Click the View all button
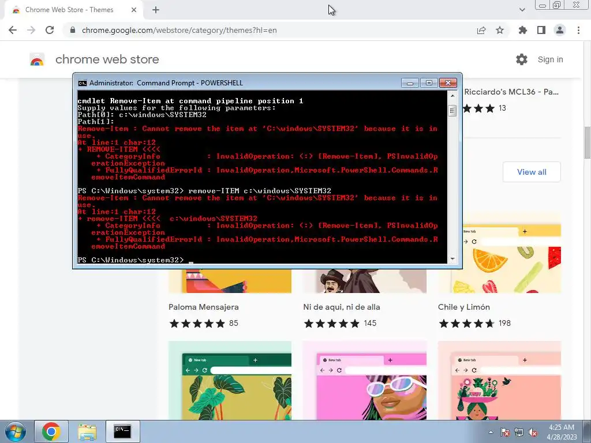Image resolution: width=591 pixels, height=443 pixels. click(532, 172)
